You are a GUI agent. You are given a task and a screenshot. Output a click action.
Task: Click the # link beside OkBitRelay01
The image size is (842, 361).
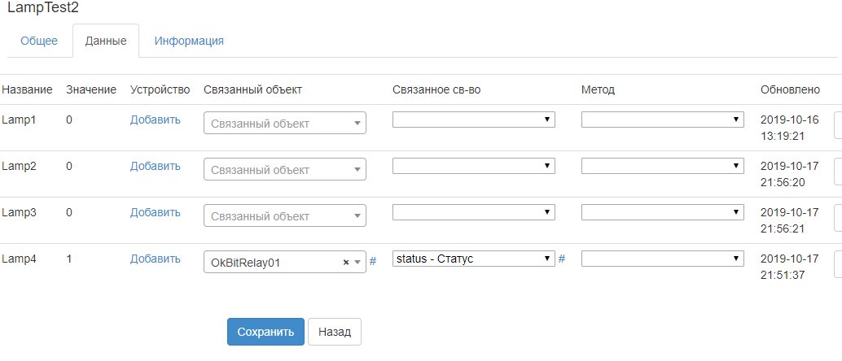(373, 261)
